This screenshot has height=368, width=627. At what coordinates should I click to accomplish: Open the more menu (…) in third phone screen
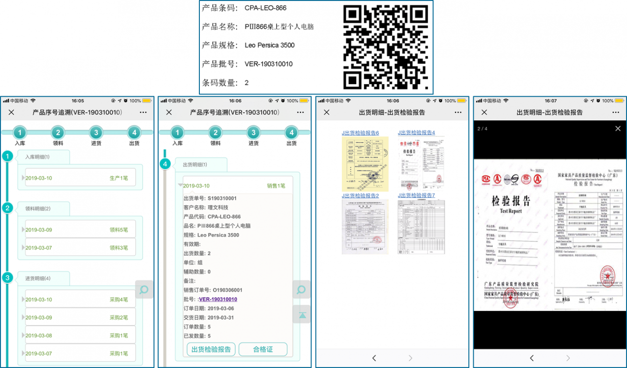tap(458, 112)
